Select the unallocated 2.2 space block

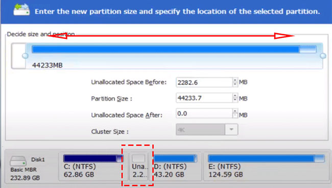click(139, 167)
